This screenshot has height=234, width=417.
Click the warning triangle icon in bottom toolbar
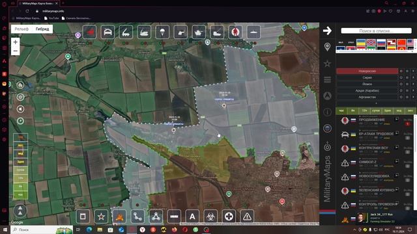(x=247, y=216)
